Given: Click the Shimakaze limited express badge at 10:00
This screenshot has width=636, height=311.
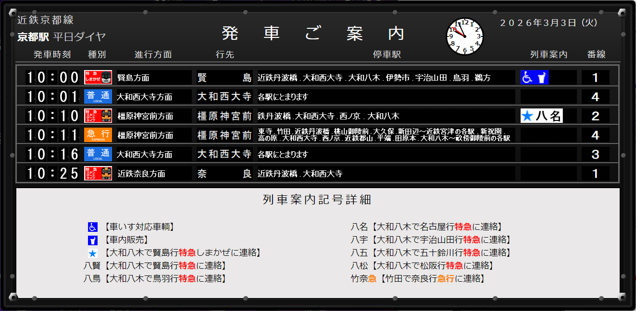Looking at the screenshot, I should pos(98,77).
